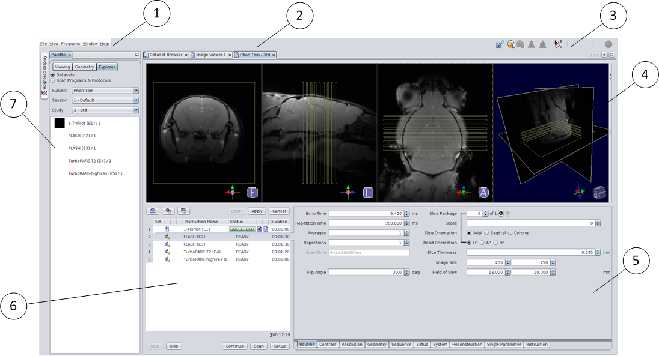Click the scan icon in FLASH (E2) row
The height and width of the screenshot is (356, 659).
[167, 237]
